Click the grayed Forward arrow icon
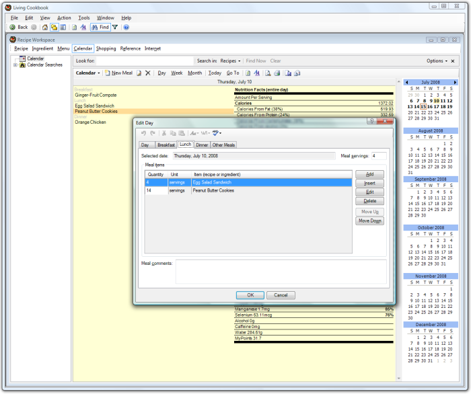The image size is (471, 394). (x=34, y=28)
